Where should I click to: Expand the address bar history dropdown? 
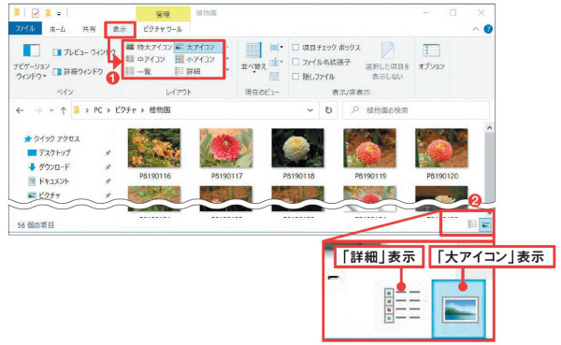(310, 110)
